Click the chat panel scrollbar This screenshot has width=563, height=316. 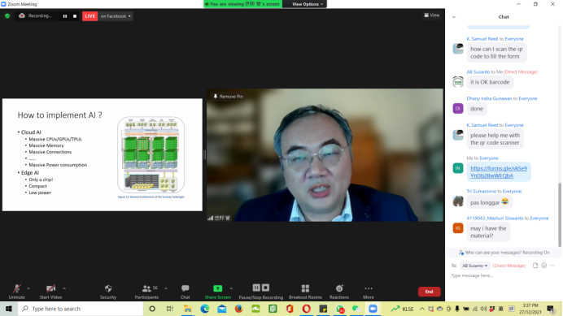560,214
